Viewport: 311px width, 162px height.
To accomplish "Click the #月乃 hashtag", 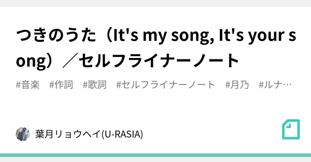I will pos(237,85).
